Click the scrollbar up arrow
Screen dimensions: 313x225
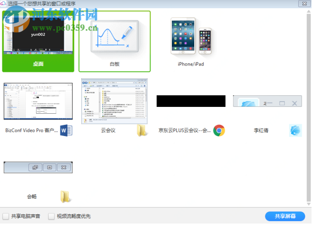[x=309, y=11]
